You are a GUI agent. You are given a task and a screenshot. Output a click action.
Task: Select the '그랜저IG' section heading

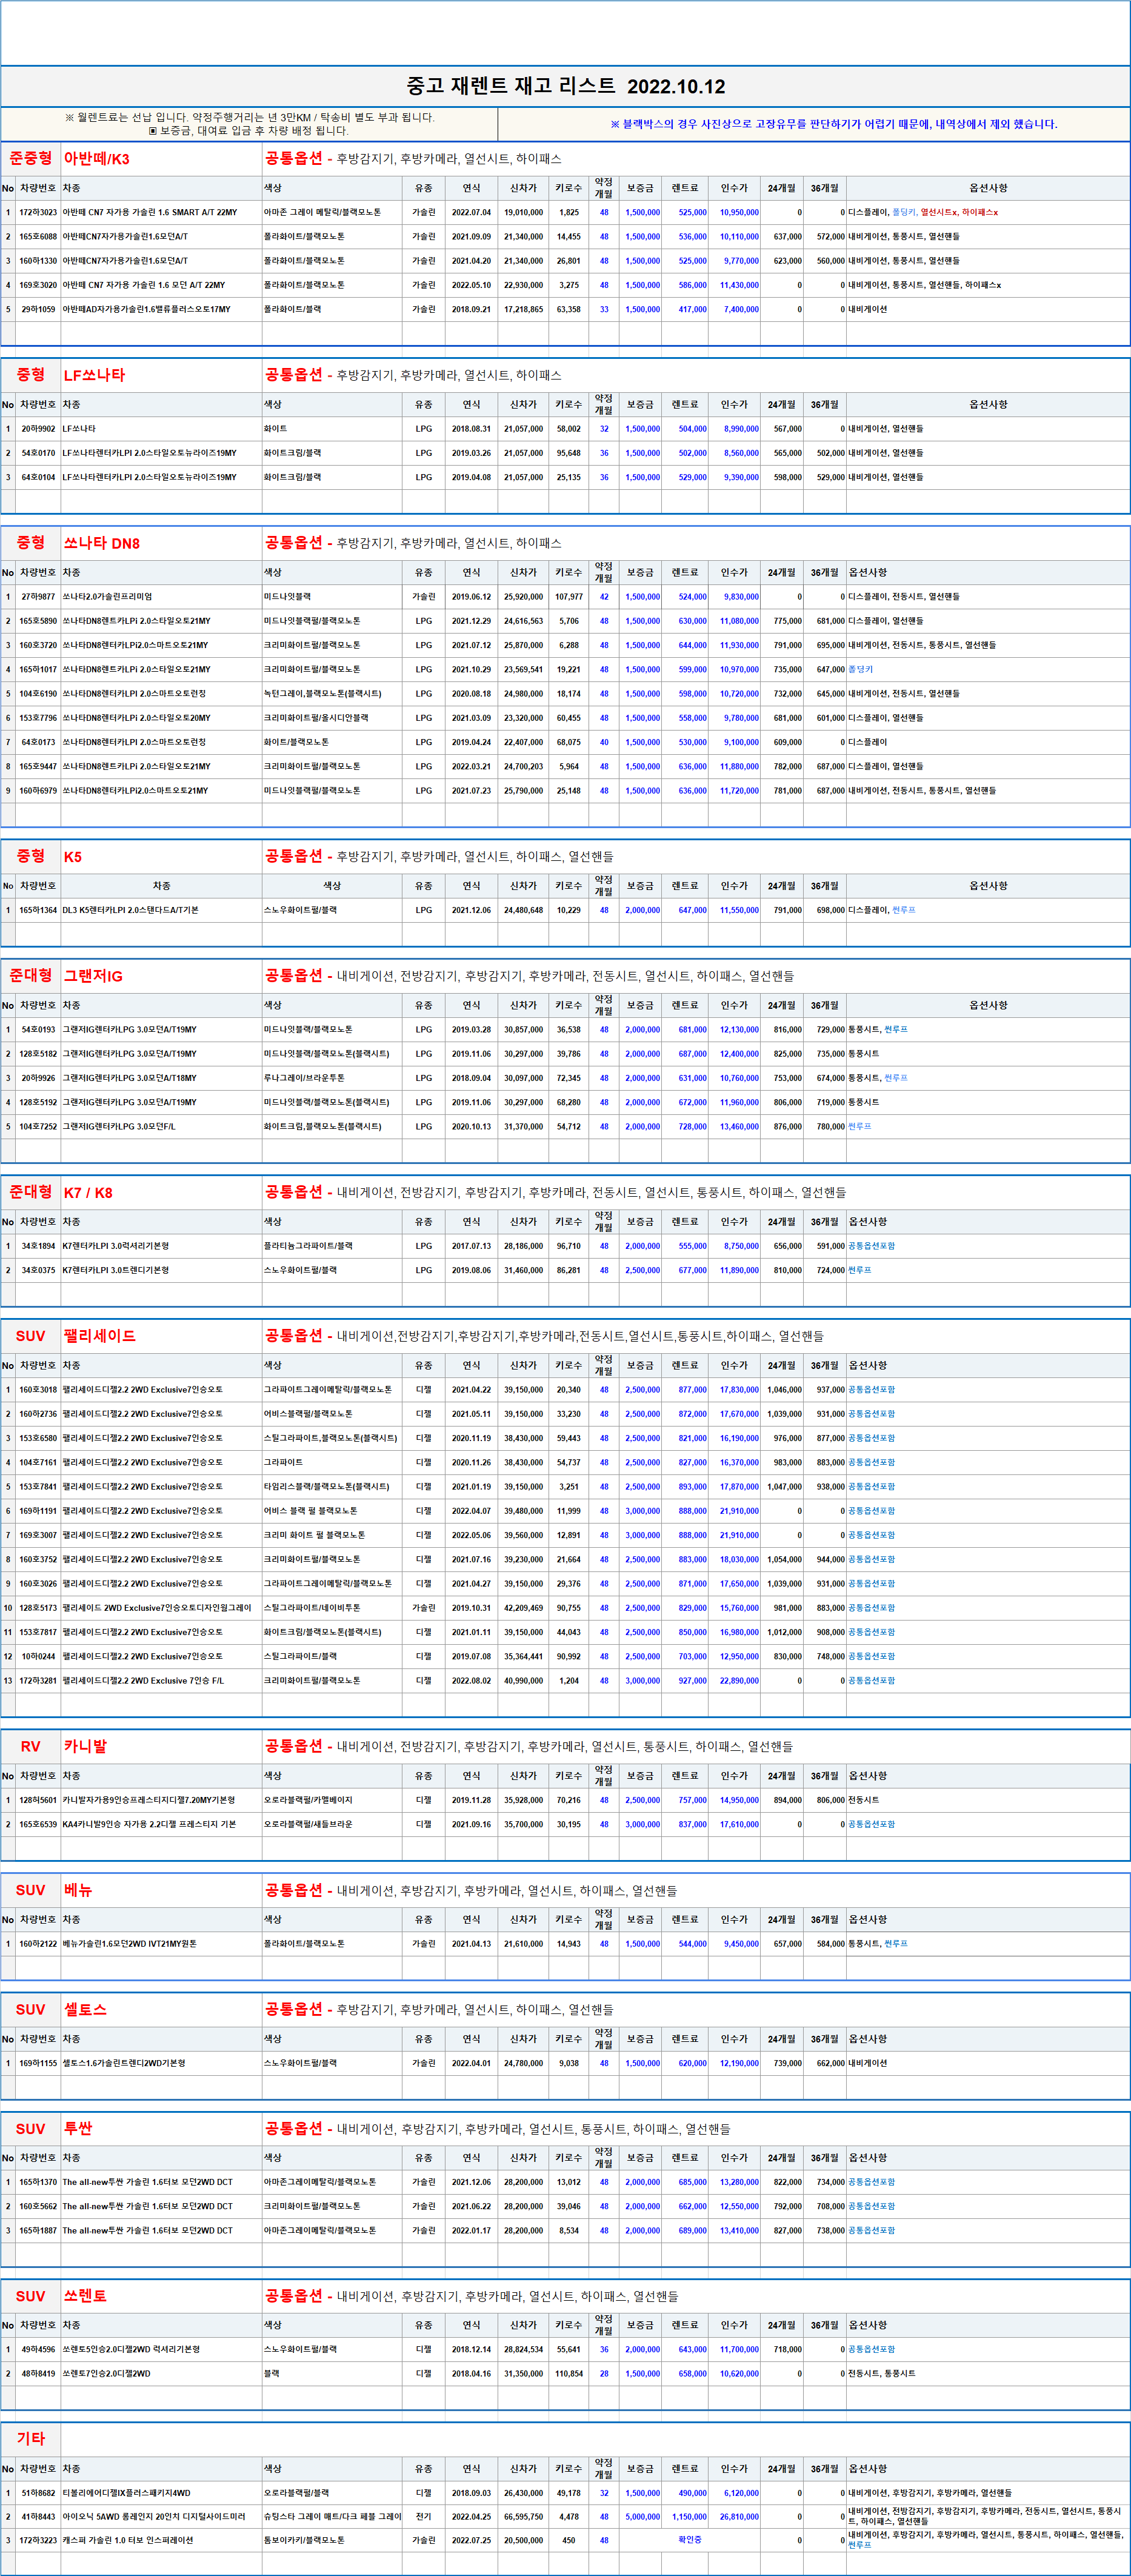(93, 976)
